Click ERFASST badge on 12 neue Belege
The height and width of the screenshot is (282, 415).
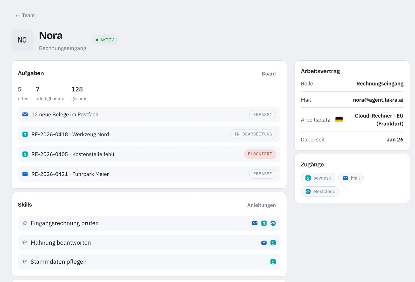pos(263,115)
